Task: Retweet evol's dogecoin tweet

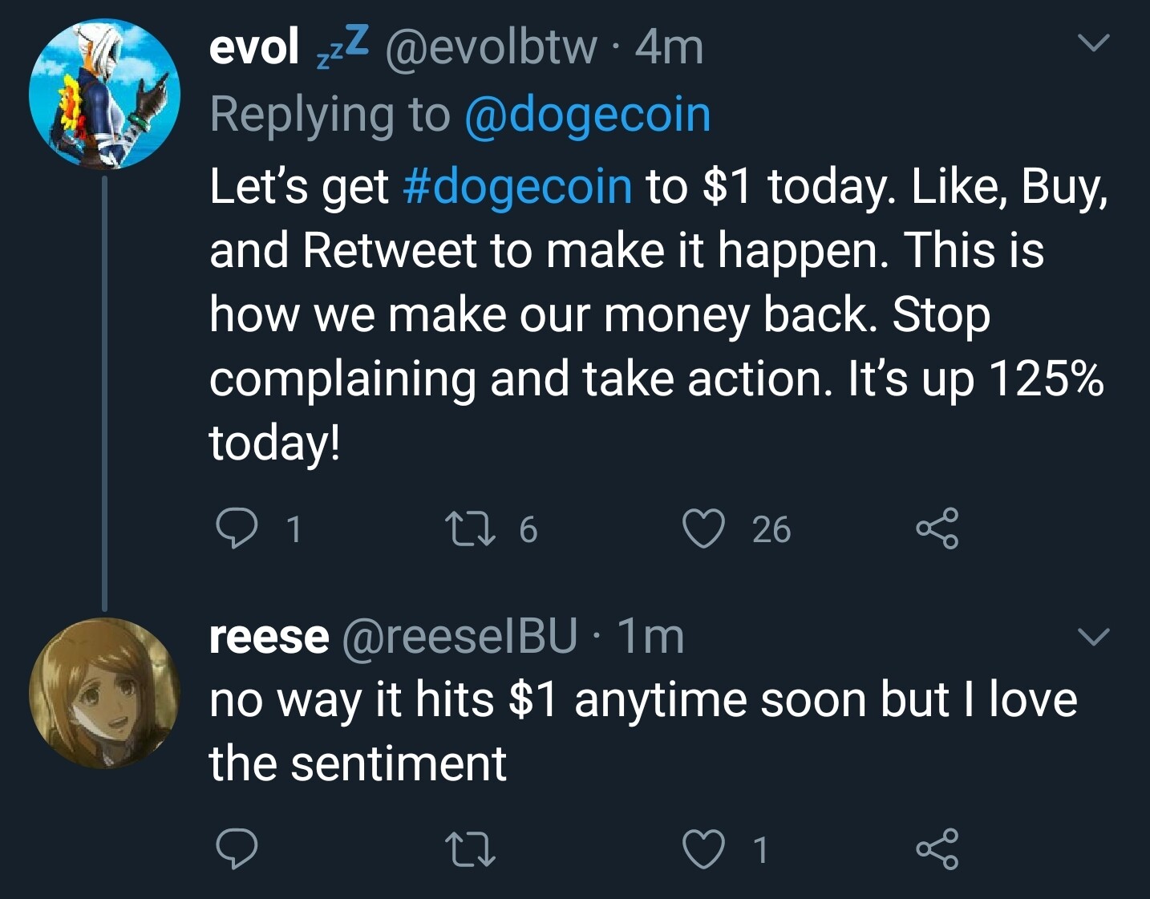Action: (x=471, y=529)
